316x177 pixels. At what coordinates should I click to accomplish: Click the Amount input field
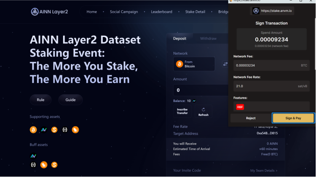pyautogui.click(x=201, y=90)
